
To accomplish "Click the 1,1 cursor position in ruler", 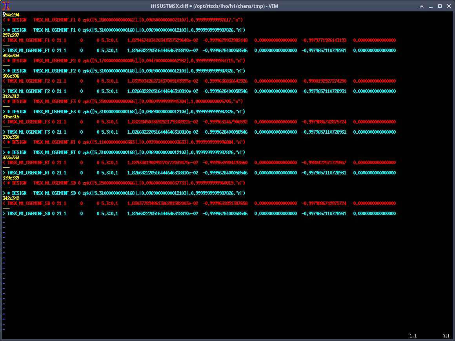I will [x=413, y=336].
